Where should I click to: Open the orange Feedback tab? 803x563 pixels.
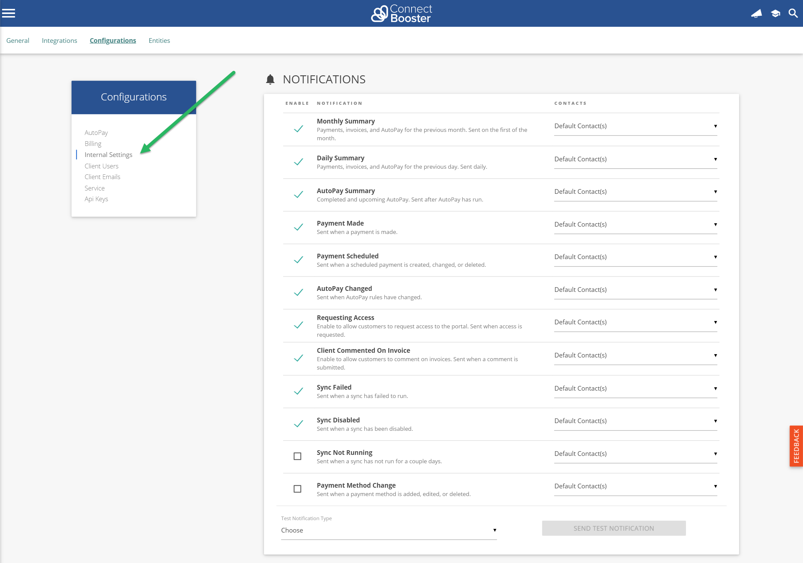click(796, 446)
